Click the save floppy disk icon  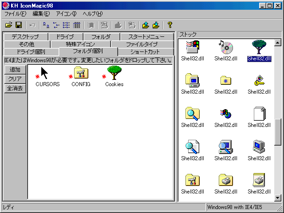[x=19, y=25]
